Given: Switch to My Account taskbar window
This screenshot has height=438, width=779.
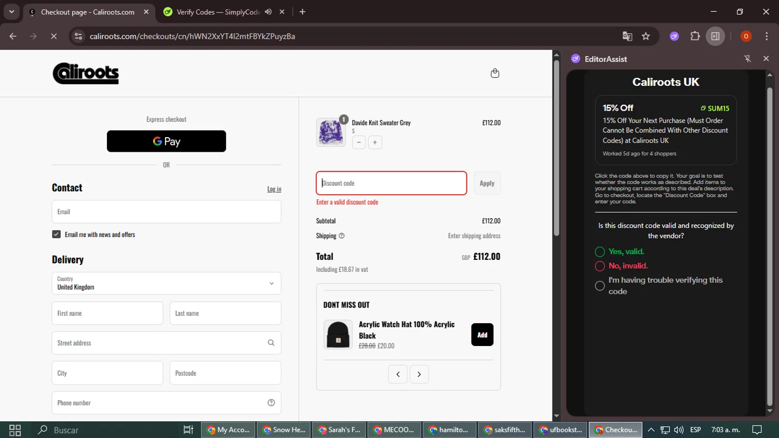Looking at the screenshot, I should [x=227, y=430].
